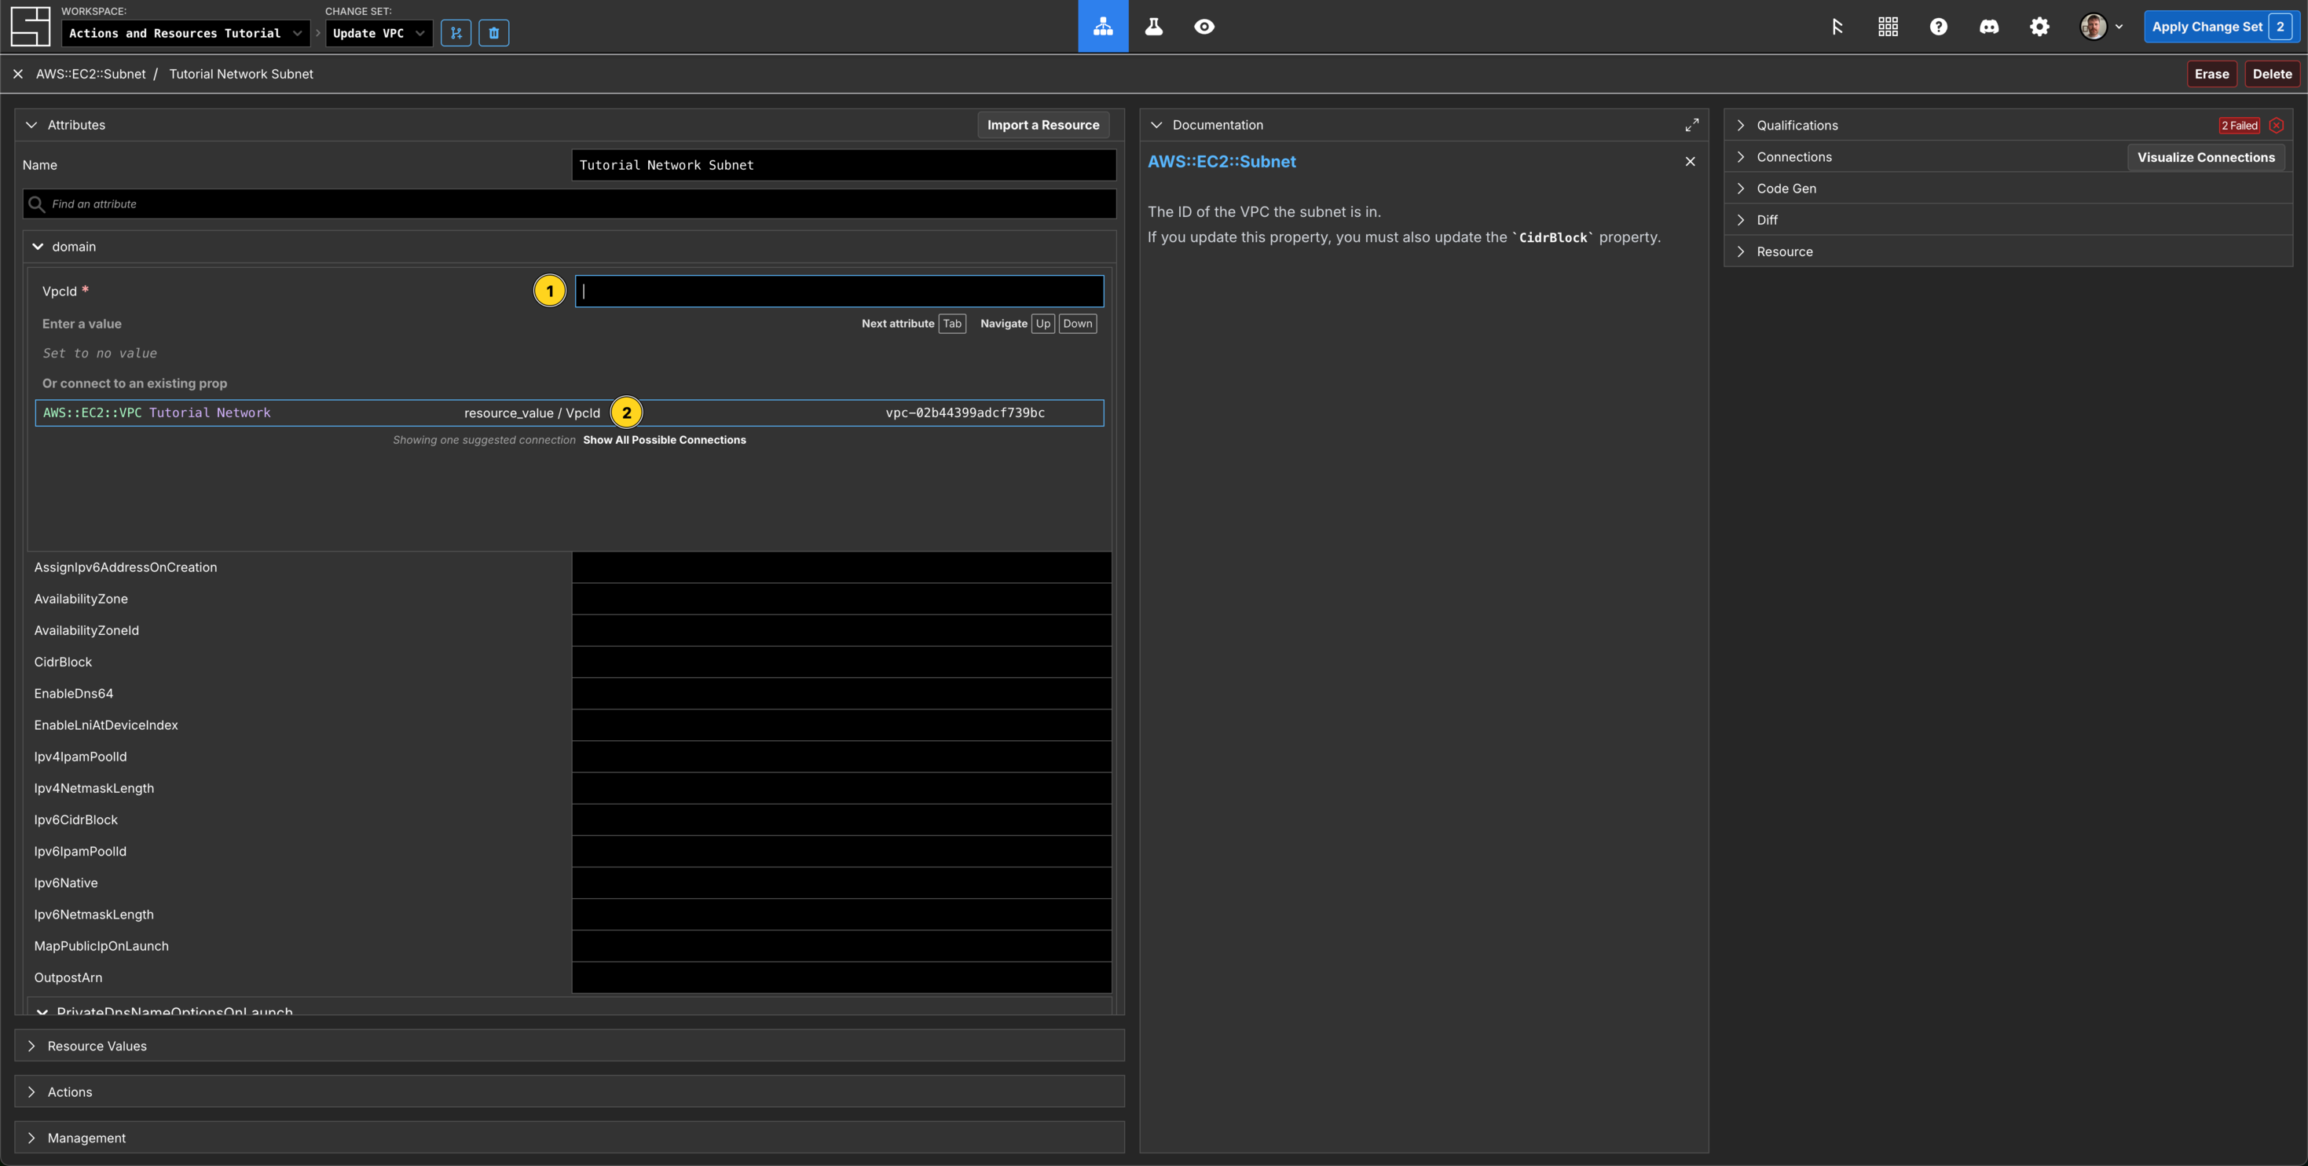
Task: Click Visualize Connections
Action: [2206, 157]
